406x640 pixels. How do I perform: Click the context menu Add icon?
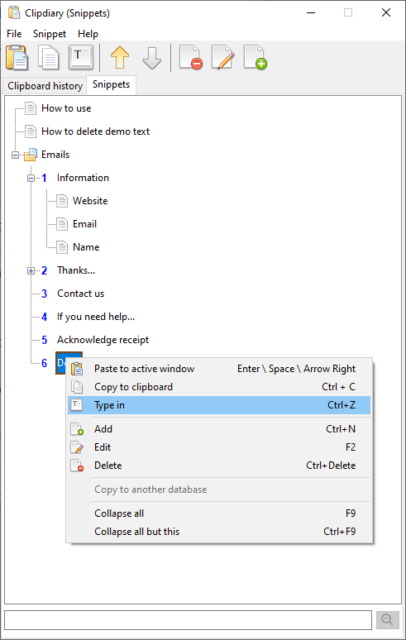pos(77,429)
